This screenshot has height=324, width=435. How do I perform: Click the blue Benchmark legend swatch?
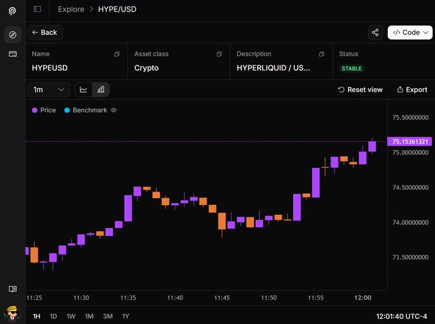pos(67,110)
